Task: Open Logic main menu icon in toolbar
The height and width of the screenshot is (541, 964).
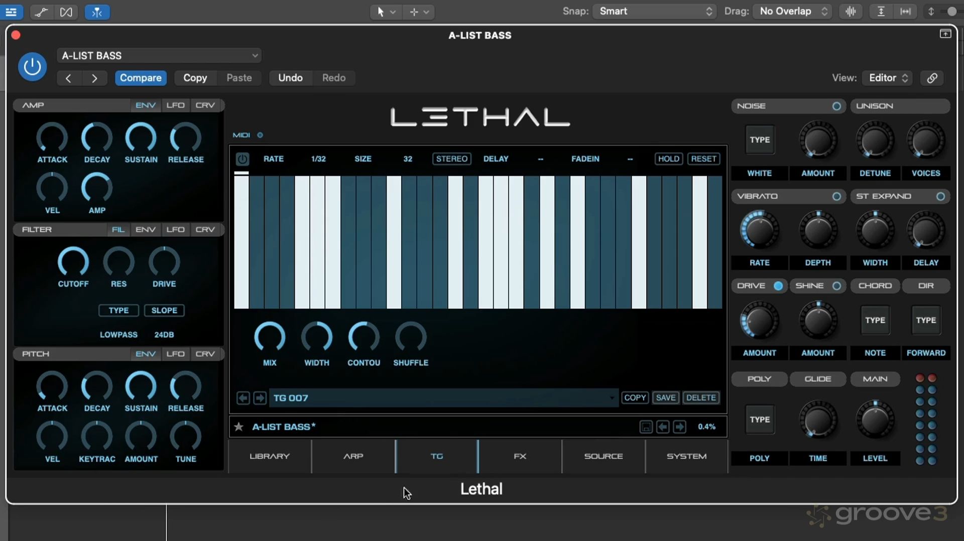Action: pos(11,12)
